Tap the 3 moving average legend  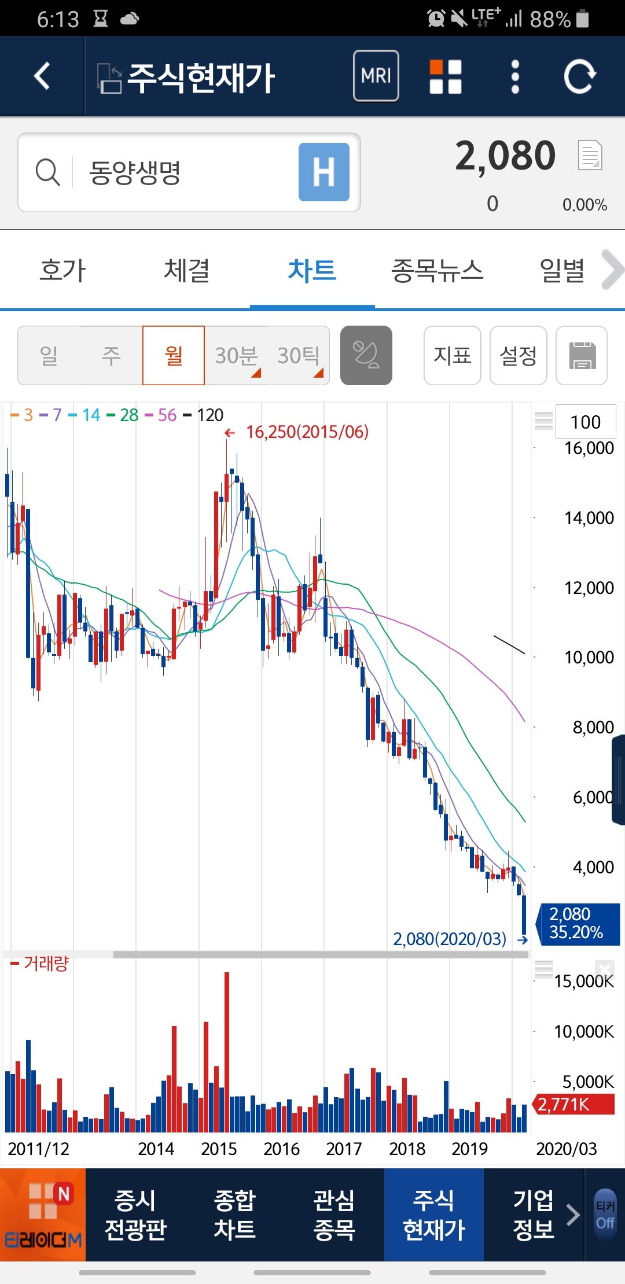[x=22, y=415]
